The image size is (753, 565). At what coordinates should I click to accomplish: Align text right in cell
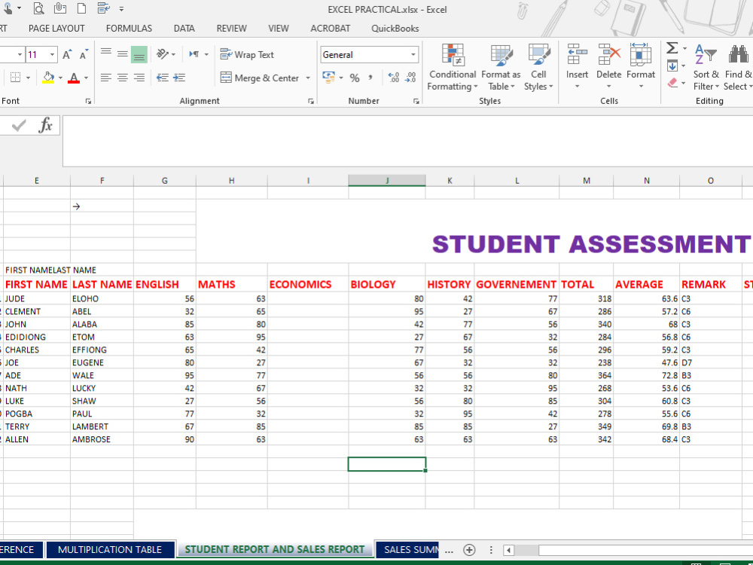coord(139,78)
